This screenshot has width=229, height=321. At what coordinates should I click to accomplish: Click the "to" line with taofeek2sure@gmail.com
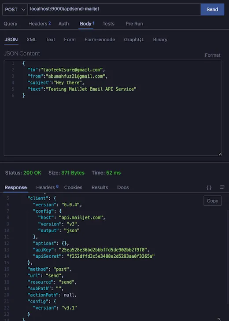(66, 70)
